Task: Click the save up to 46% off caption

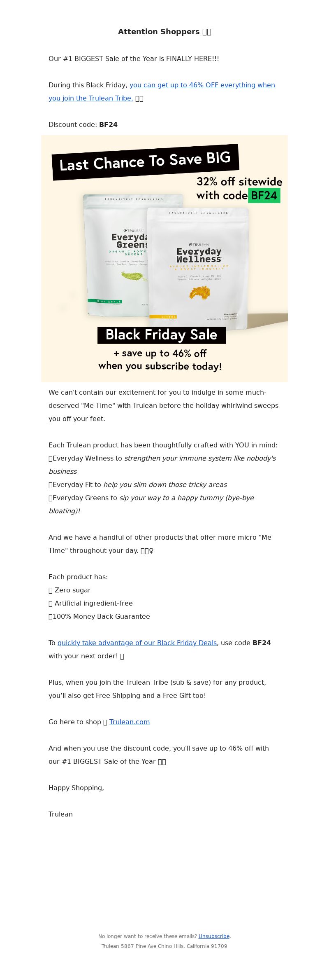Action: pos(160,360)
